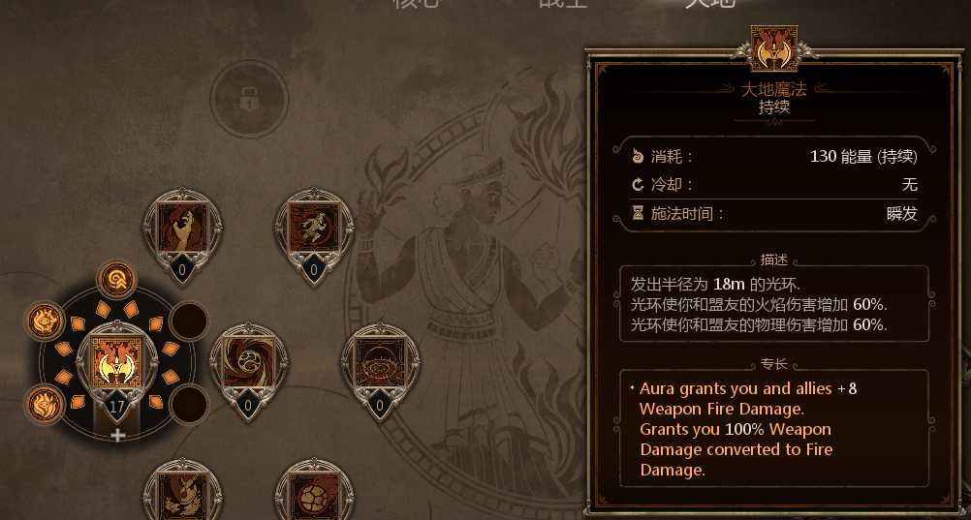Click the skill icon atop the tooltip

[773, 49]
